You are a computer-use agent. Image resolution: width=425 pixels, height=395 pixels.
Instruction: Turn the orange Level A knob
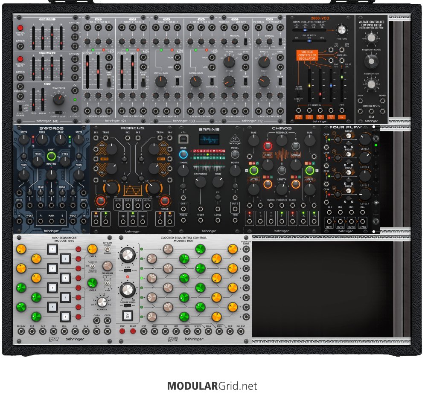(x=92, y=249)
